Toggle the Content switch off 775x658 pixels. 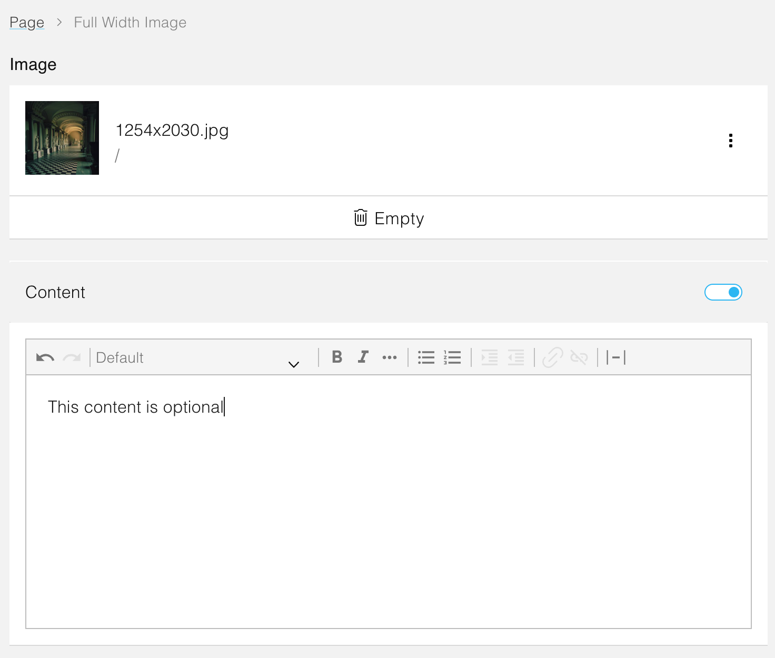pyautogui.click(x=723, y=292)
